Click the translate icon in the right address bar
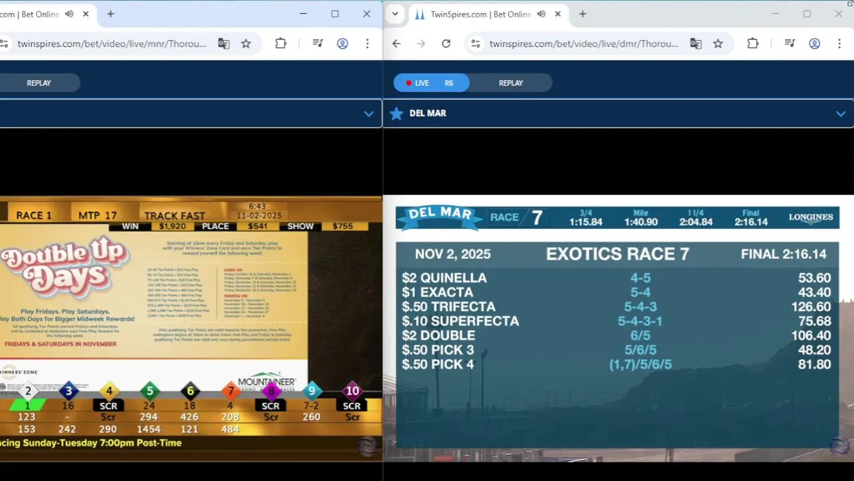The width and height of the screenshot is (854, 481). coord(696,43)
